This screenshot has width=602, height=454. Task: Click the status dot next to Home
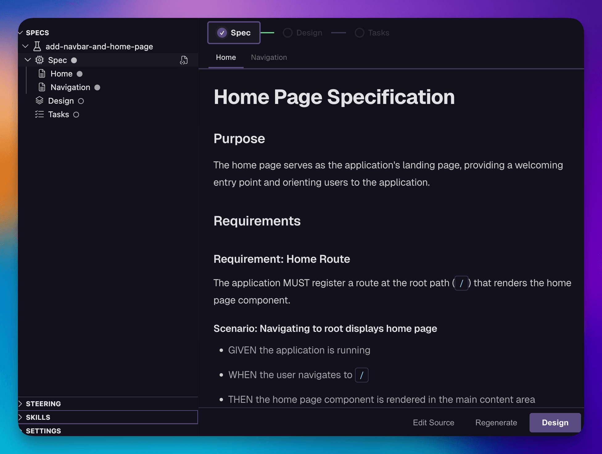tap(80, 74)
